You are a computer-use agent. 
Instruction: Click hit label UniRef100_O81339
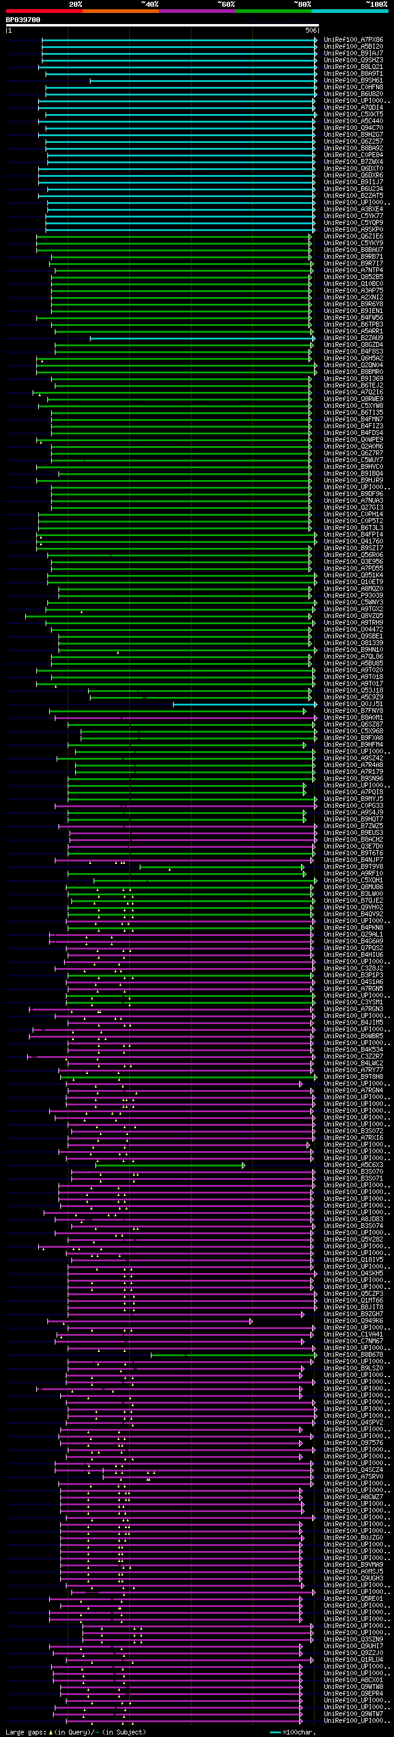click(x=353, y=643)
